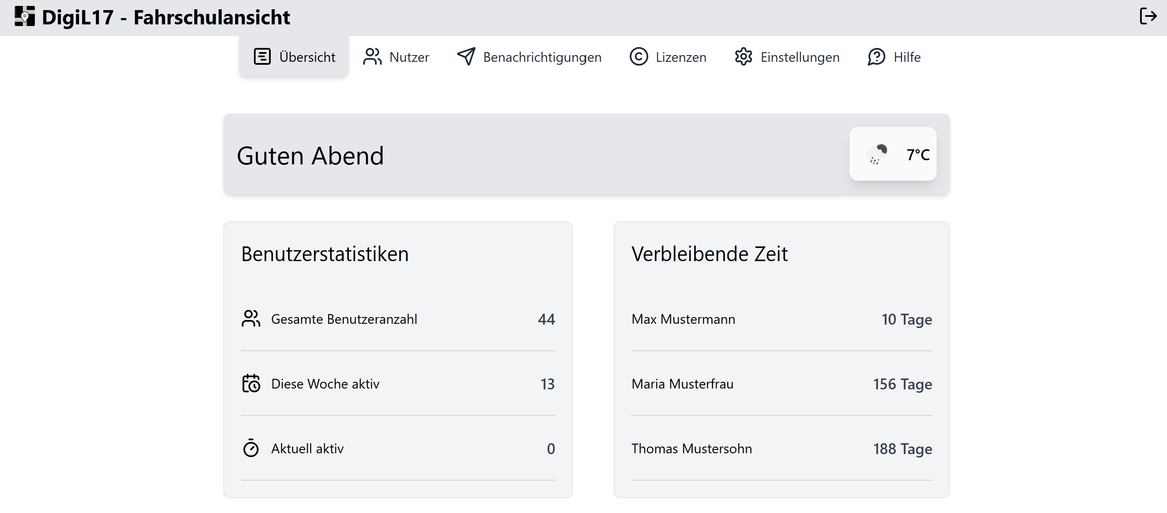Click the 7°C temperature widget

pos(917,155)
